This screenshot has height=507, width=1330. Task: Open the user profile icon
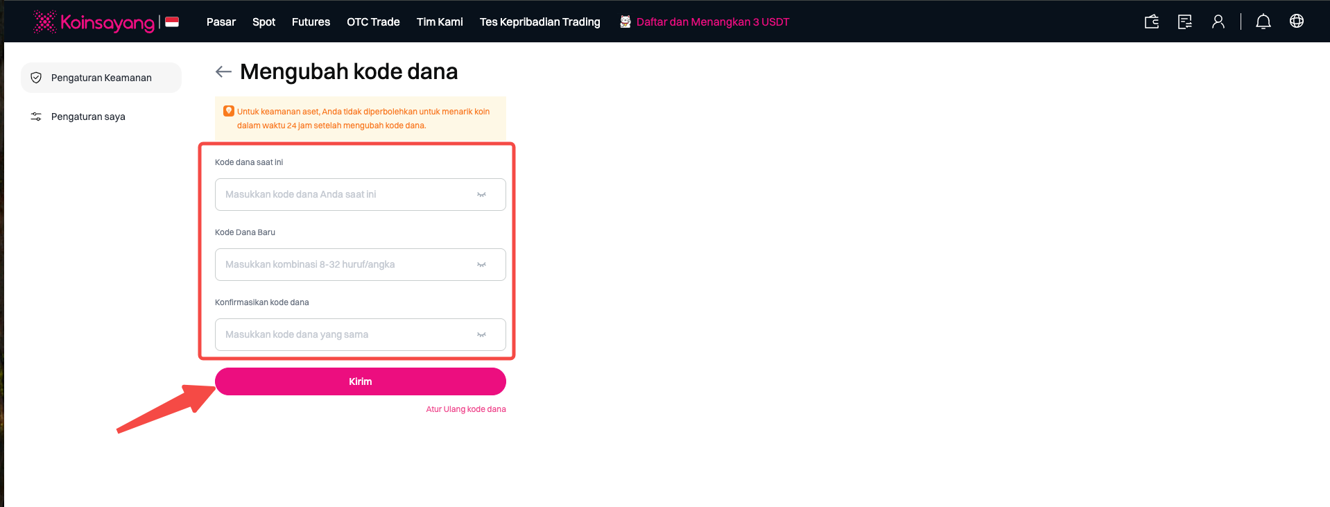(x=1218, y=22)
